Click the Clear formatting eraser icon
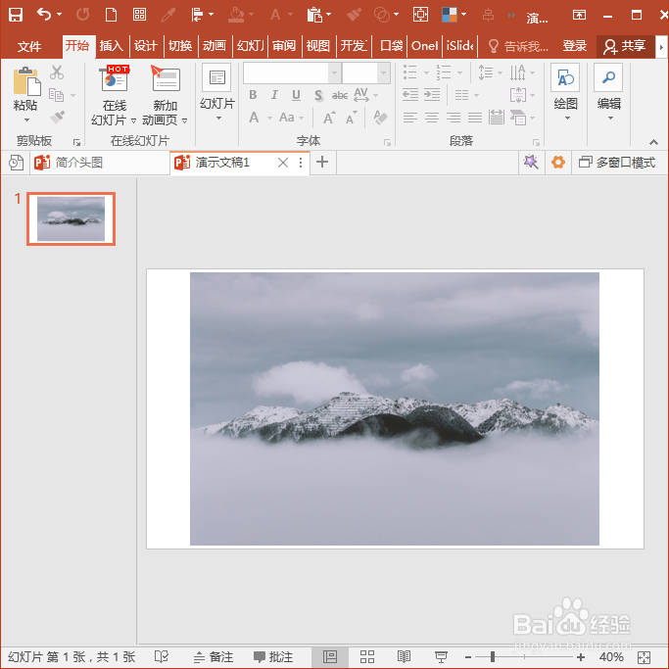Screen dimensions: 669x669 [x=380, y=118]
